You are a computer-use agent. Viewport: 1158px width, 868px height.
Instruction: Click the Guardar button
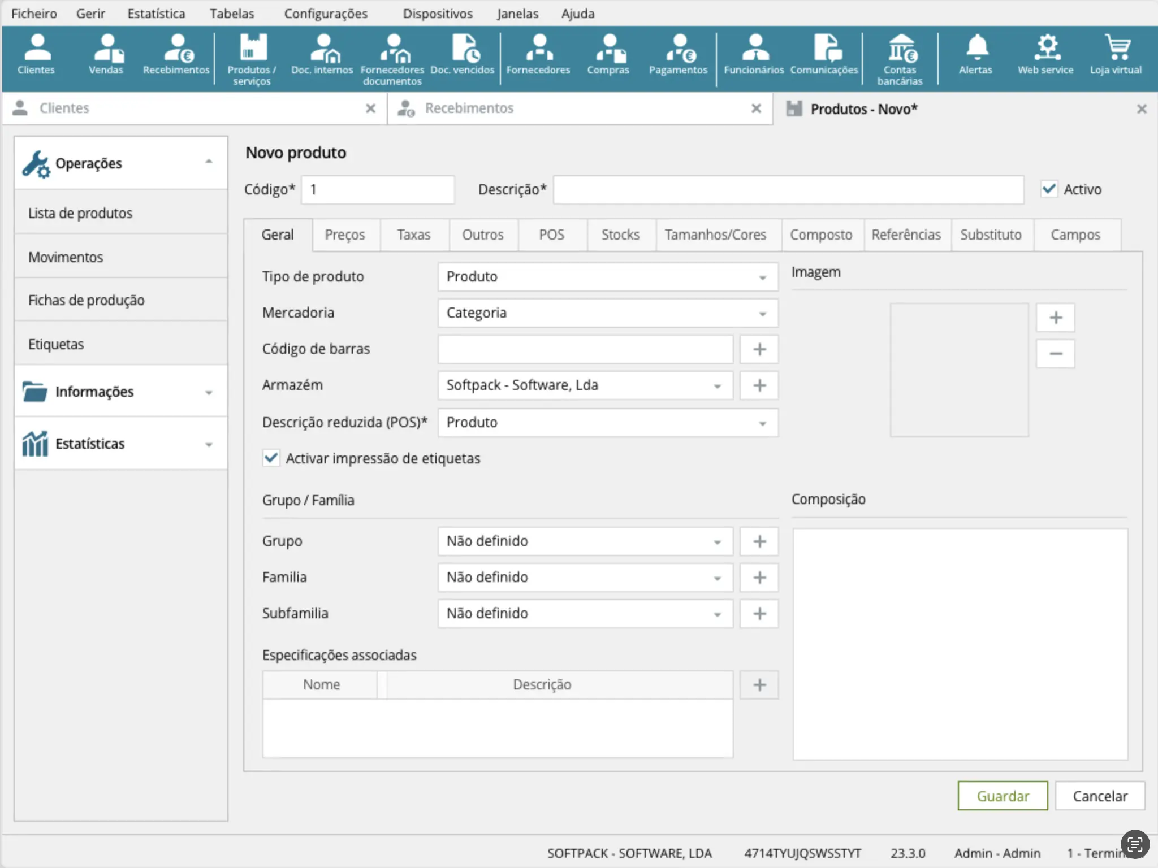pos(1003,796)
